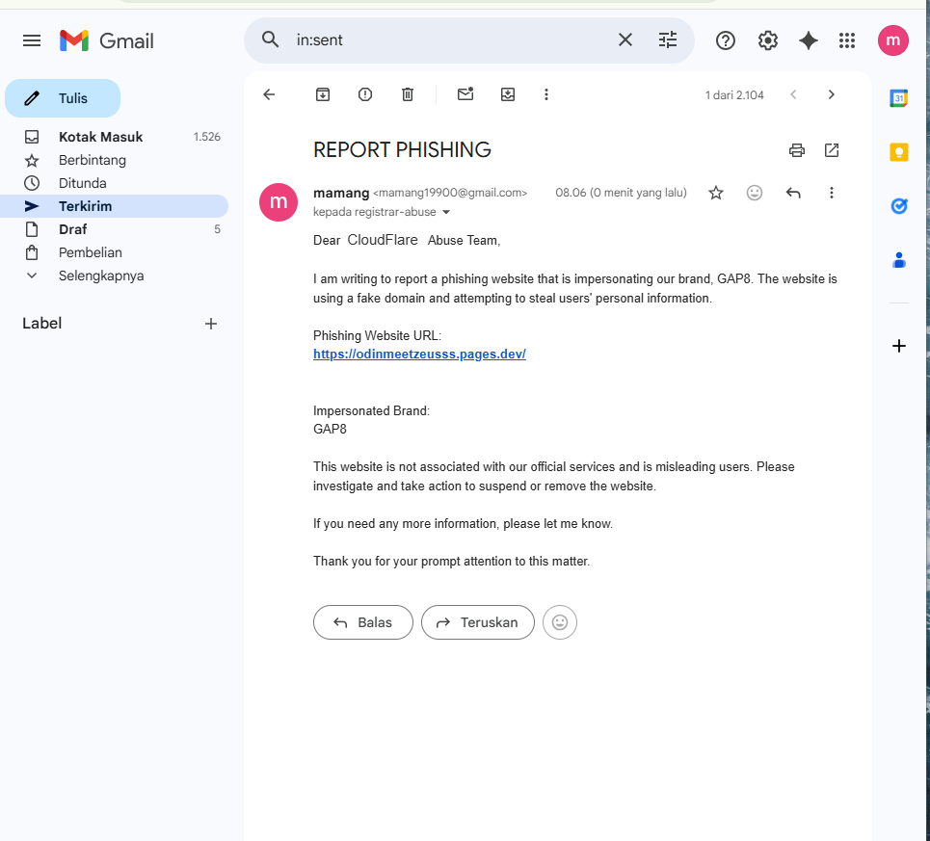This screenshot has height=841, width=930.
Task: Add emoji reaction next to the star
Action: (755, 193)
